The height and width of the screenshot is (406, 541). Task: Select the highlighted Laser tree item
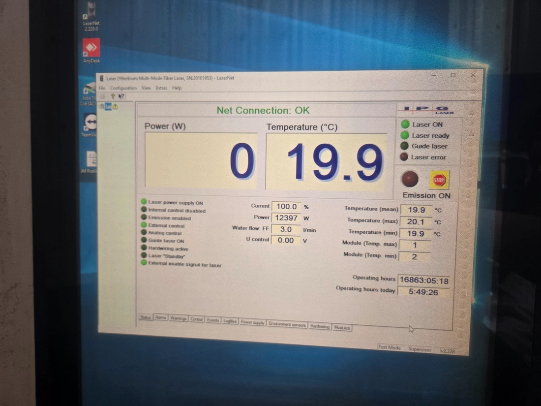pos(108,106)
